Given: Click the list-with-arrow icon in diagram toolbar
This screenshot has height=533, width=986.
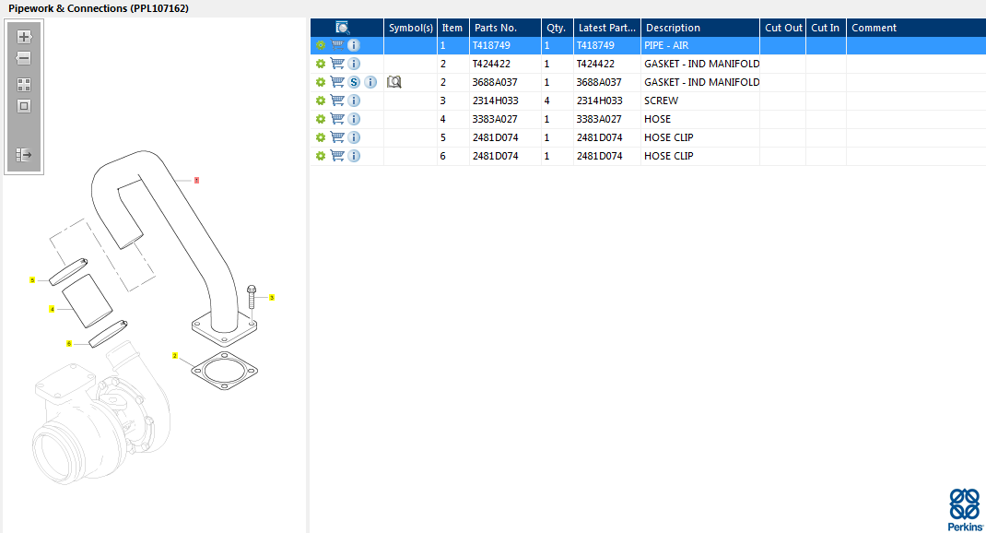Looking at the screenshot, I should coord(24,155).
